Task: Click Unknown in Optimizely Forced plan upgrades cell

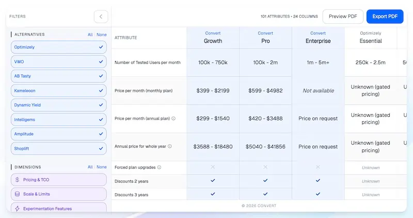Action: point(371,168)
